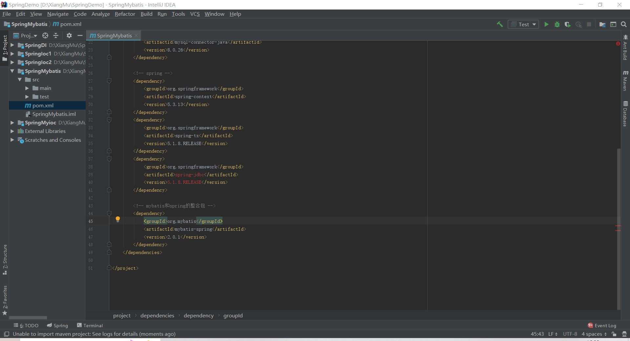Change 4 spaces indent setting
This screenshot has height=341, width=630.
594,334
